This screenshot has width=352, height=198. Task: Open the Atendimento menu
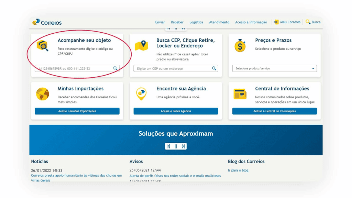219,22
